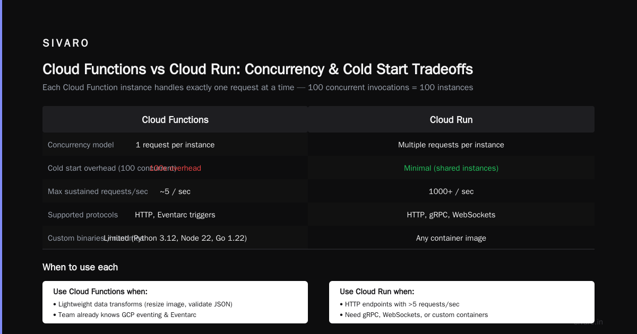The width and height of the screenshot is (637, 334).
Task: Select the Cloud Functions column header
Action: tap(175, 120)
